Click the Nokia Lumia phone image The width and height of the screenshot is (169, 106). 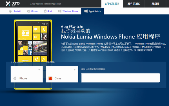tap(33, 55)
